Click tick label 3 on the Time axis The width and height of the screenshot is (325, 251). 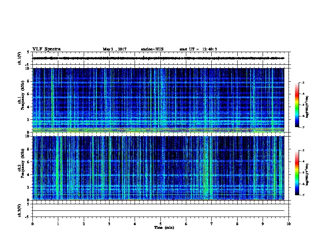click(109, 224)
